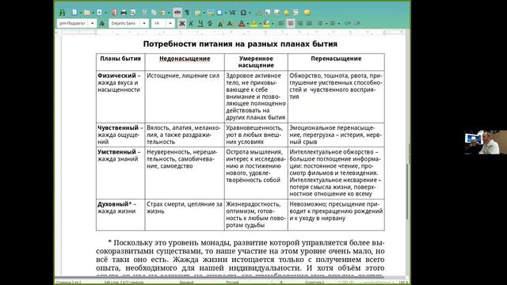Click the superscript icon

click(x=220, y=23)
